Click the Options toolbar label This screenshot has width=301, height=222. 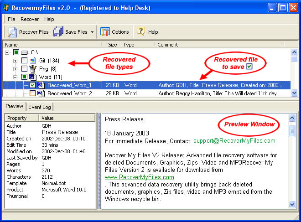[x=120, y=32]
